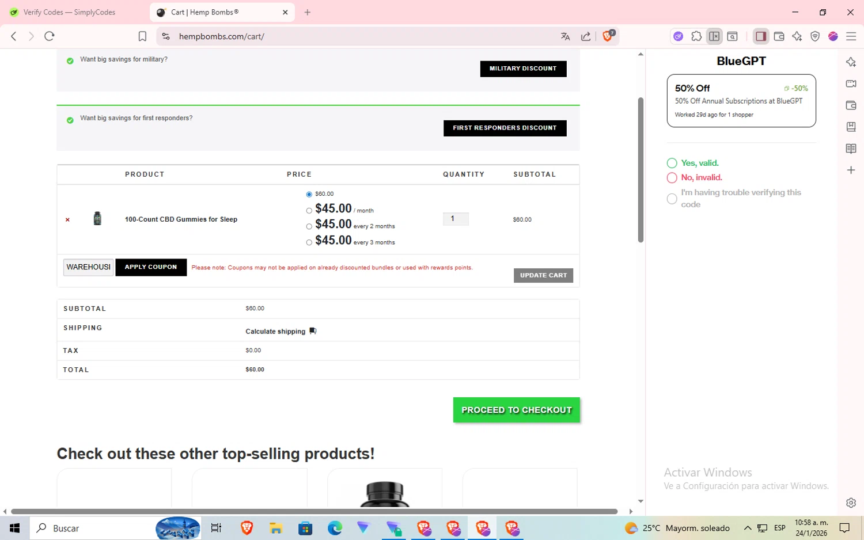The width and height of the screenshot is (864, 540).
Task: Open the extensions puzzle icon
Action: (696, 36)
